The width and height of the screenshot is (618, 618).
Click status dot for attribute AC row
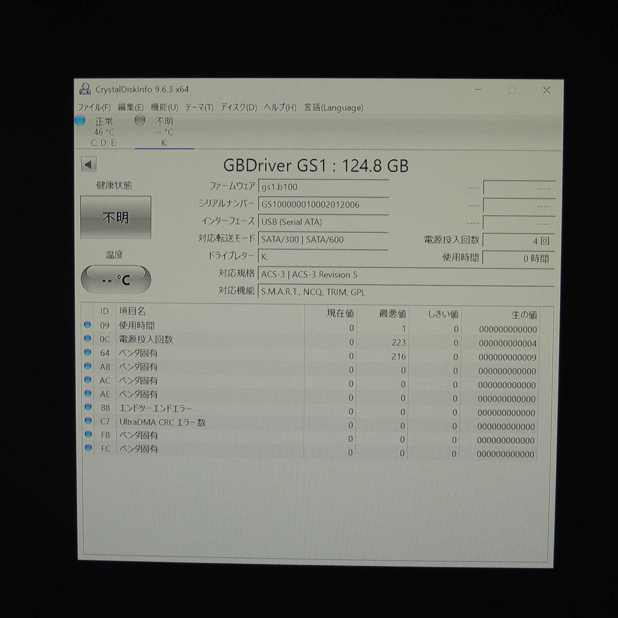(87, 380)
